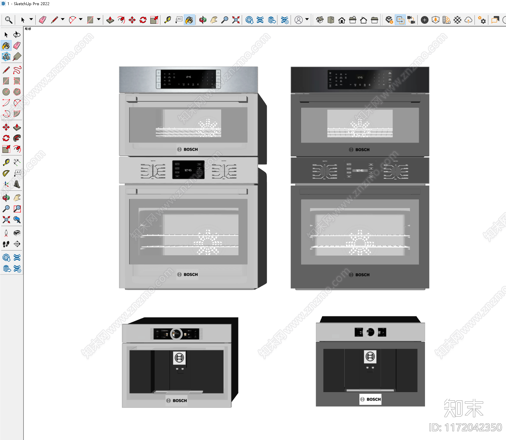506x440 pixels.
Task: Select the Zoom Window tool
Action: (x=17, y=209)
